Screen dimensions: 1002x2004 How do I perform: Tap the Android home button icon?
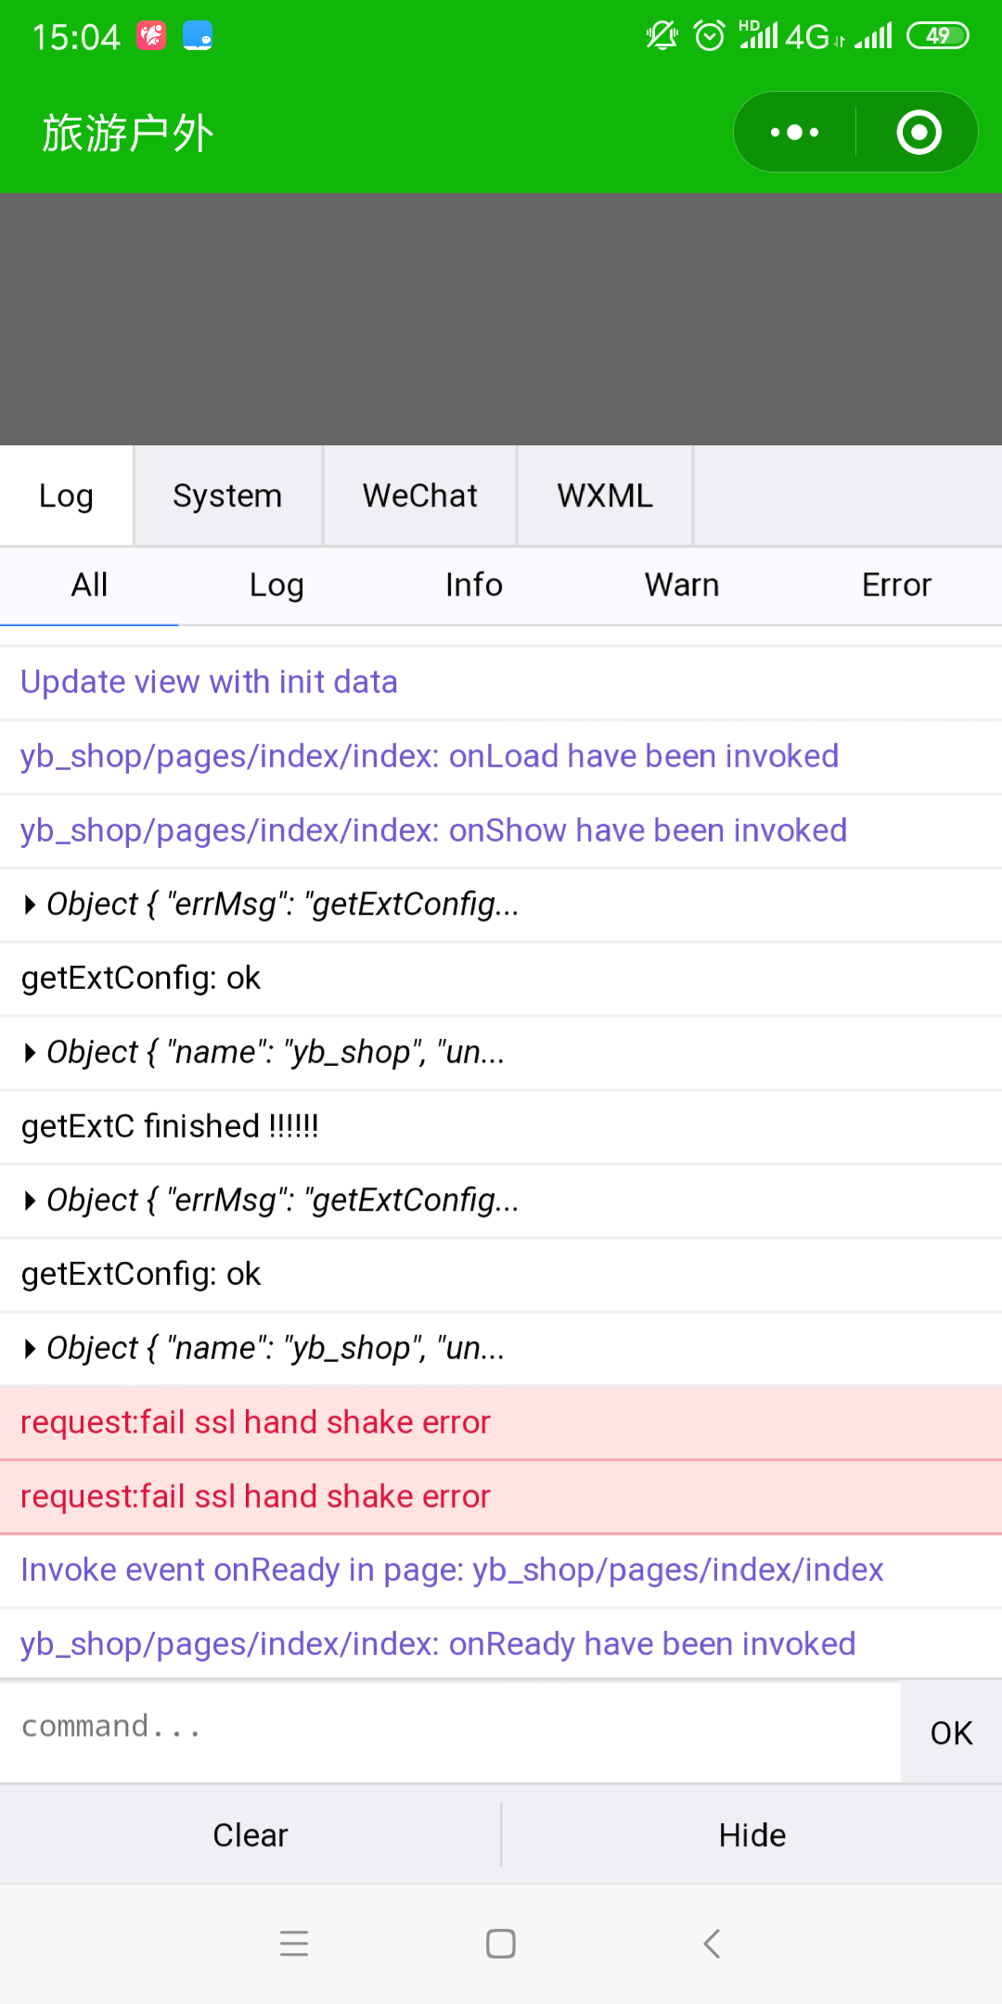tap(501, 1943)
